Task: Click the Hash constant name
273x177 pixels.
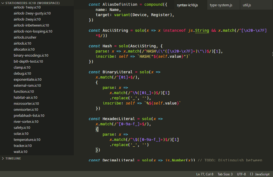Action: tap(107, 46)
